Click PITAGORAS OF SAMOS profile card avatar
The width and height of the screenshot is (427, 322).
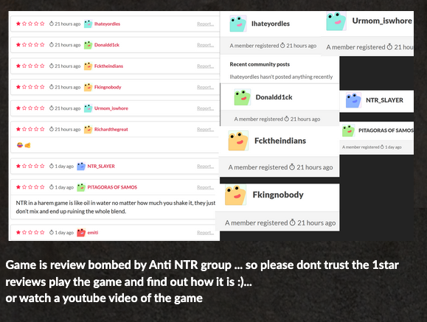tap(348, 130)
